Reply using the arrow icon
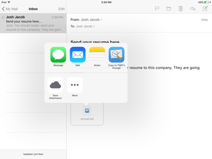Viewport: 212px width, 159px height. (193, 8)
